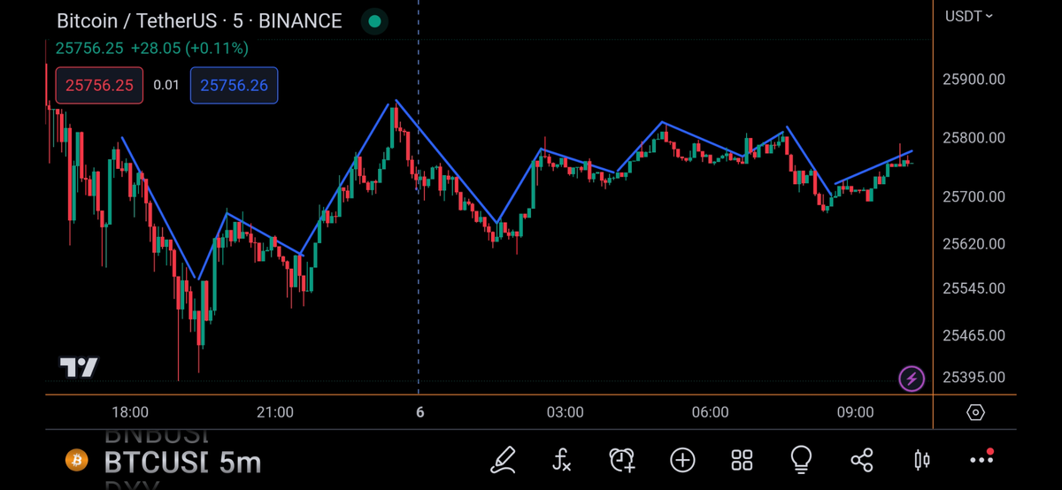Tap the share chart icon

coord(861,459)
